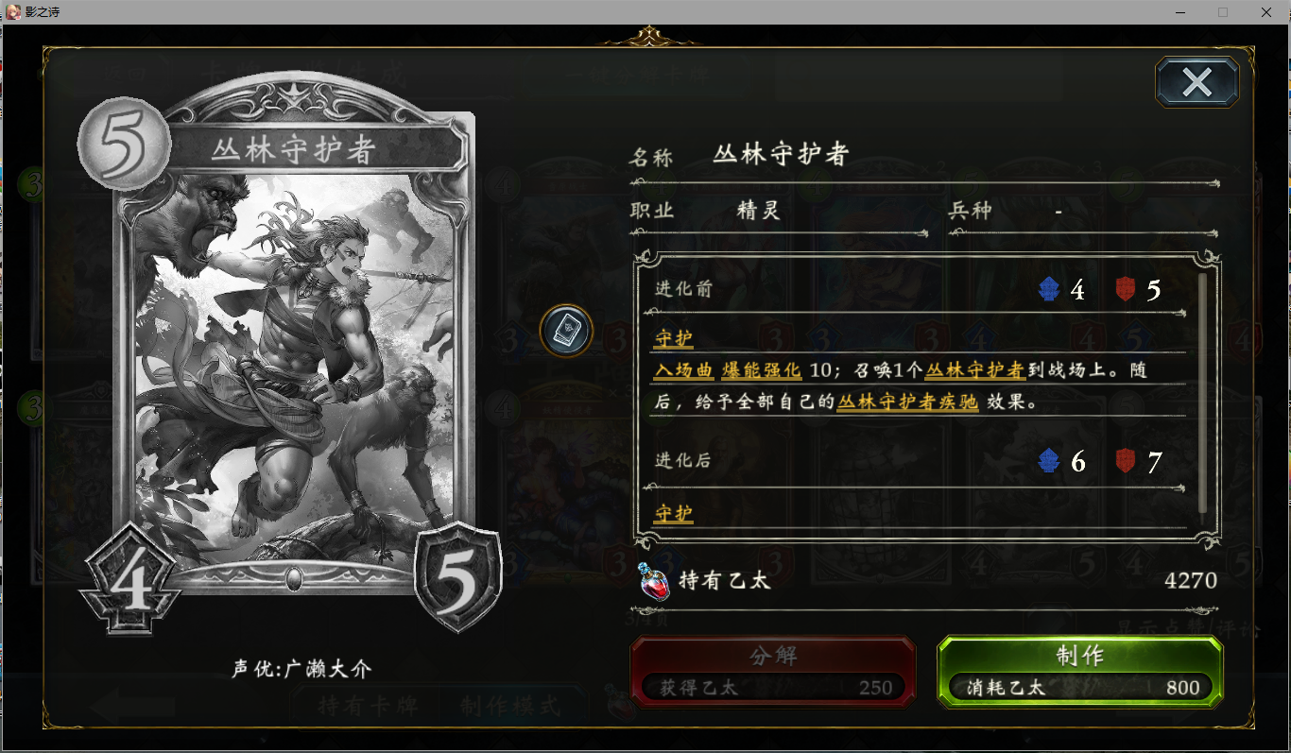Viewport: 1291px width, 753px height.
Task: Click blue attack icon in 进化前 row
Action: coord(1049,289)
